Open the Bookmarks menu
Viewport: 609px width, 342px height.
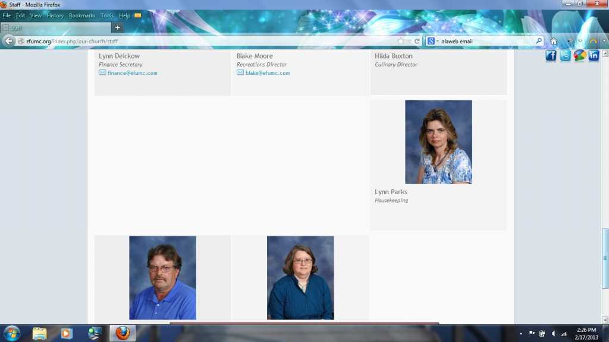81,15
